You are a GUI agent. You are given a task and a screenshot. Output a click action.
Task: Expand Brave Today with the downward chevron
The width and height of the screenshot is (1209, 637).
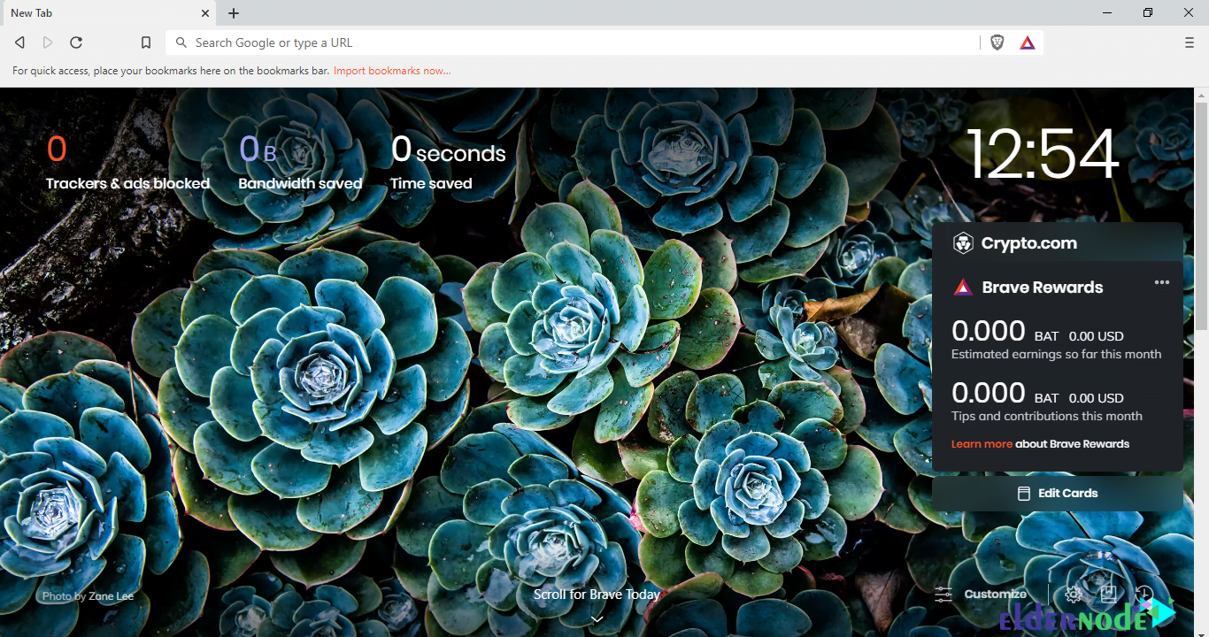coord(597,619)
